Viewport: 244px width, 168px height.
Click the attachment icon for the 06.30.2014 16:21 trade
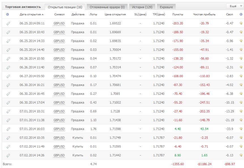[x=8, y=85]
